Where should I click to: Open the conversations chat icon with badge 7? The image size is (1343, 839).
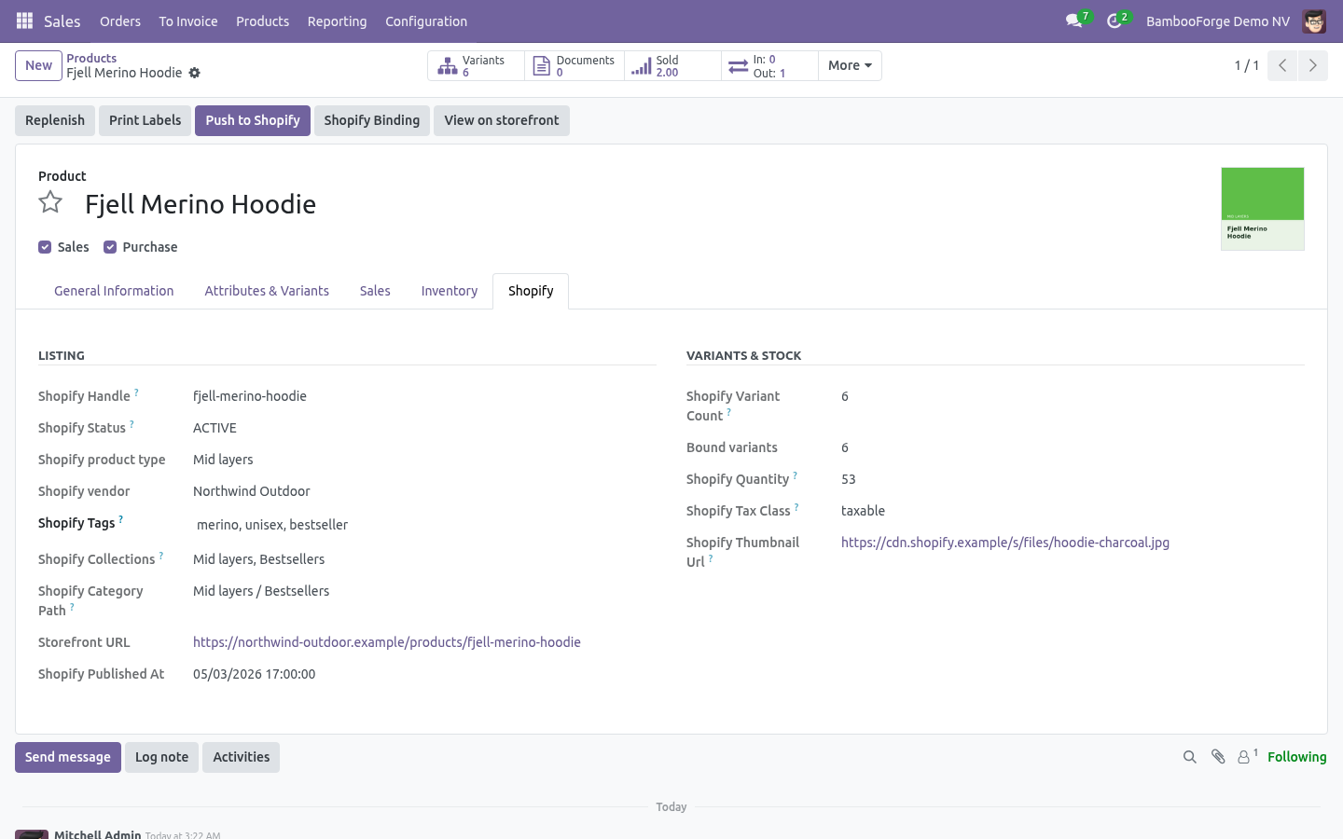(1074, 21)
